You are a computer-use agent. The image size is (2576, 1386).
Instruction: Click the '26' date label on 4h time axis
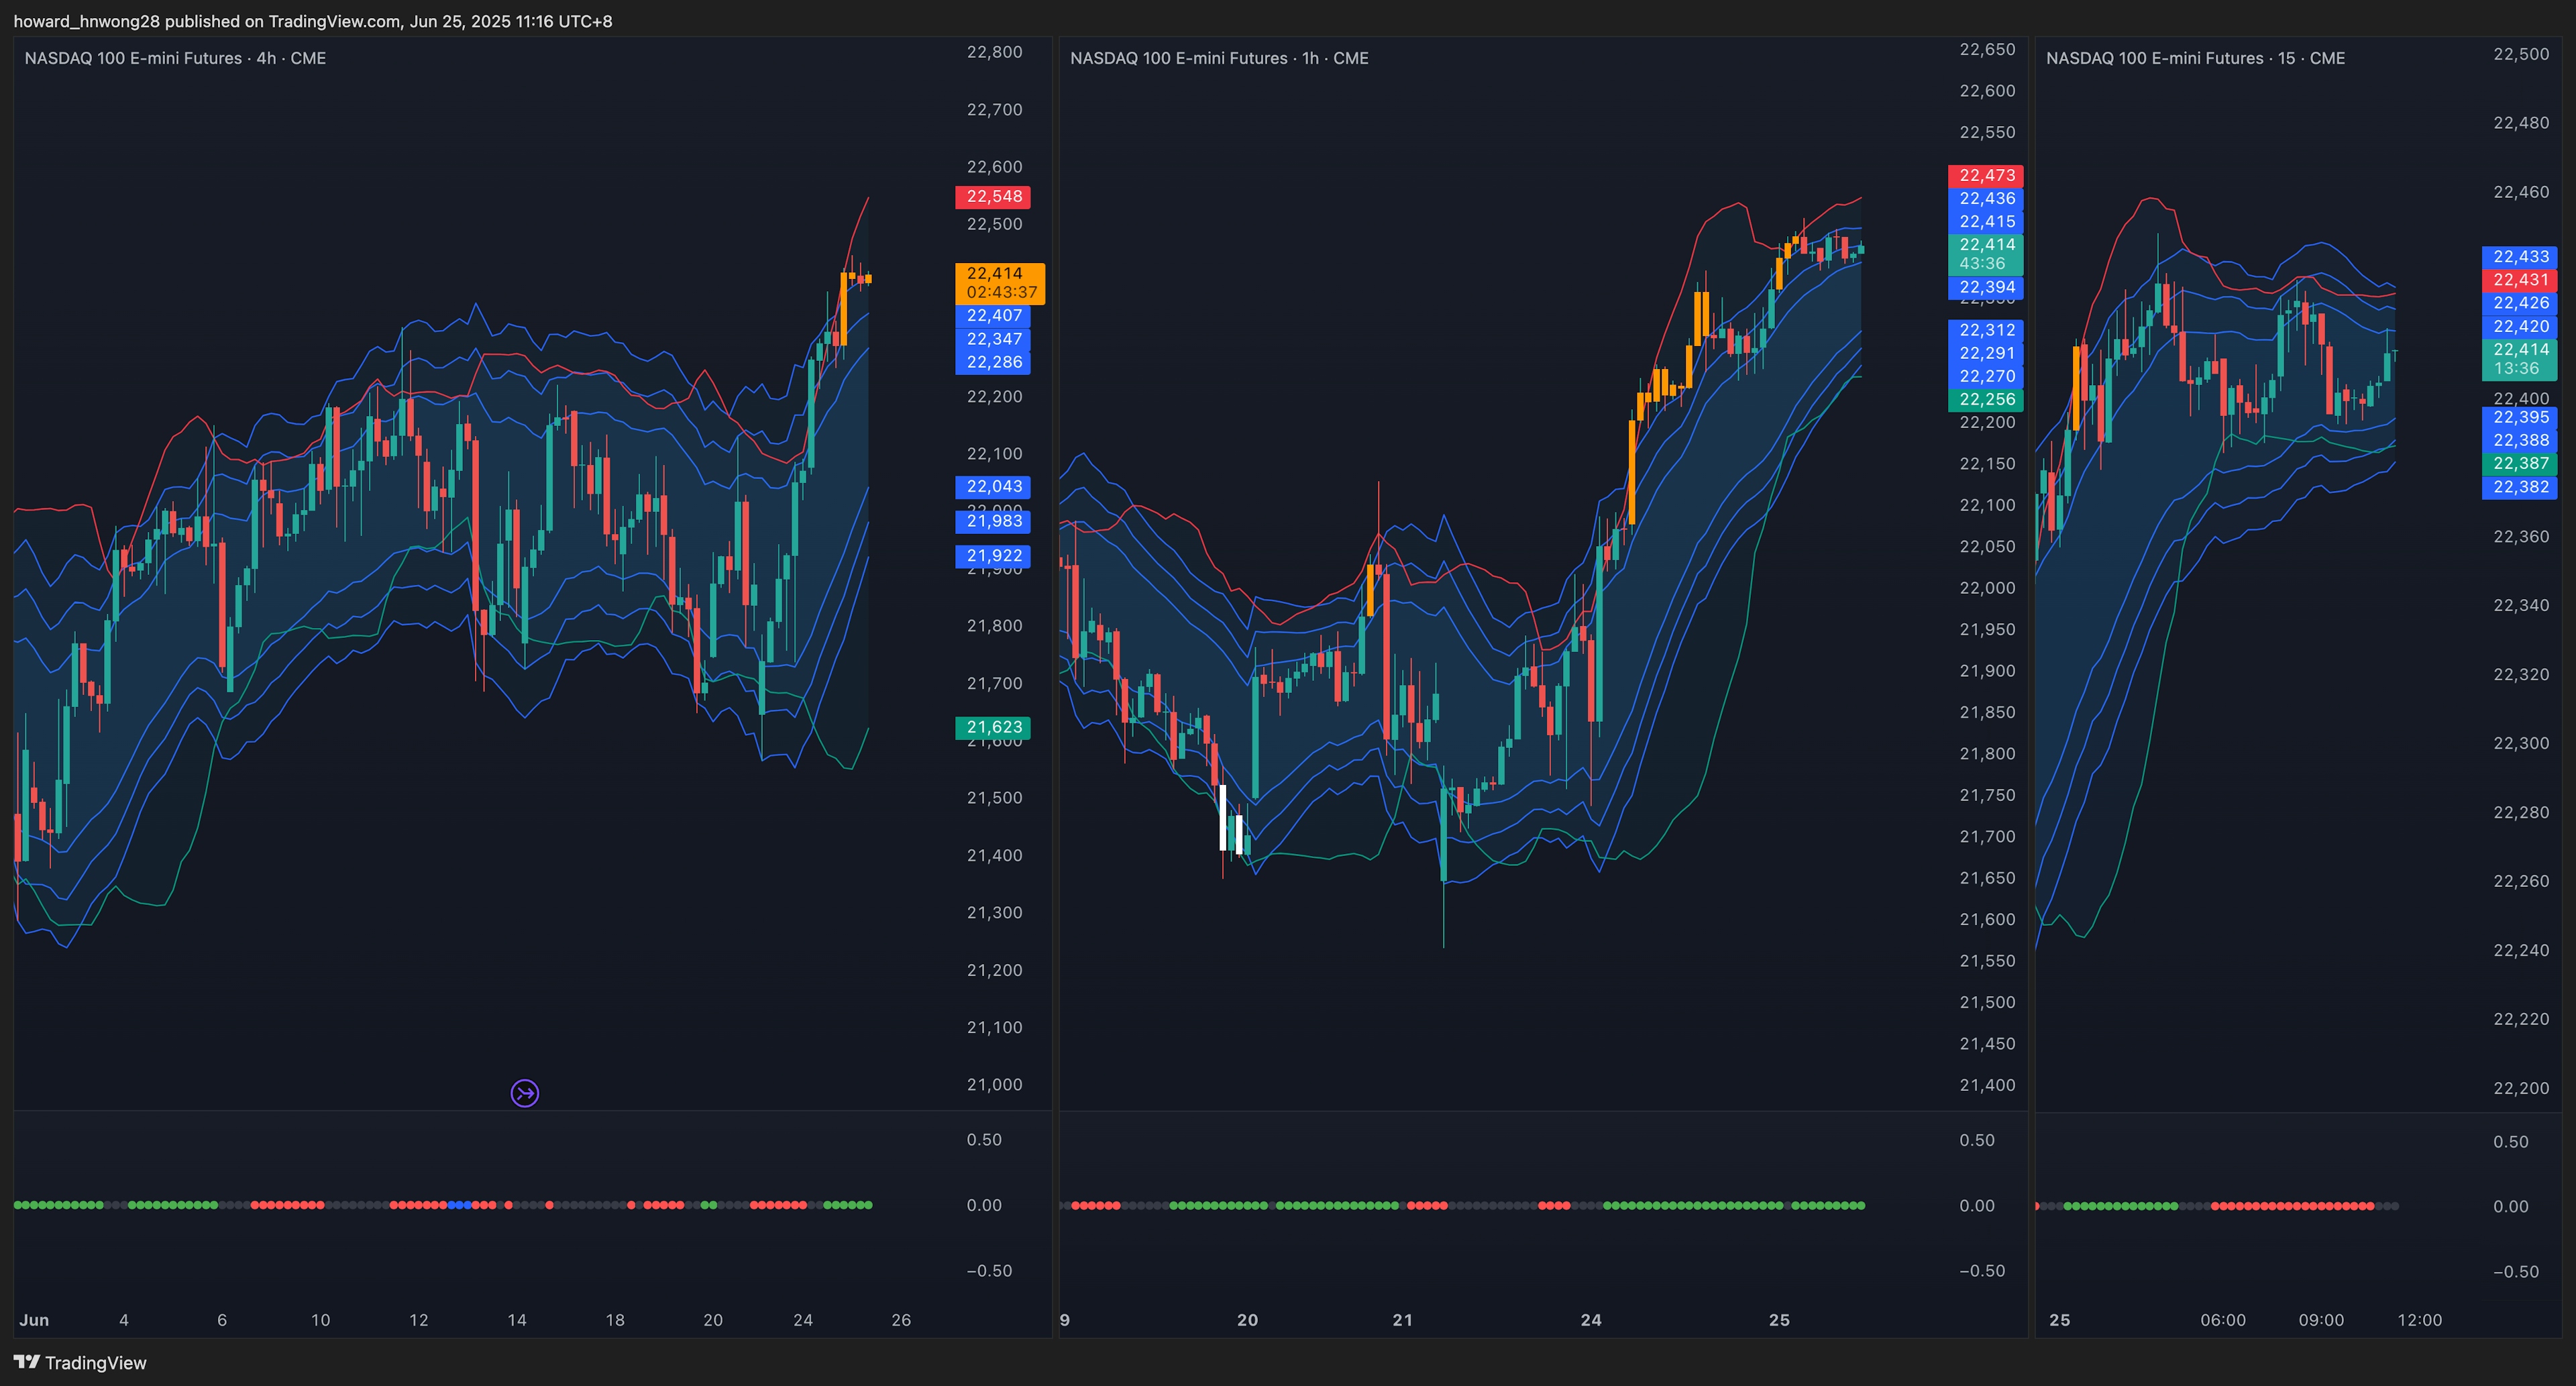click(901, 1320)
